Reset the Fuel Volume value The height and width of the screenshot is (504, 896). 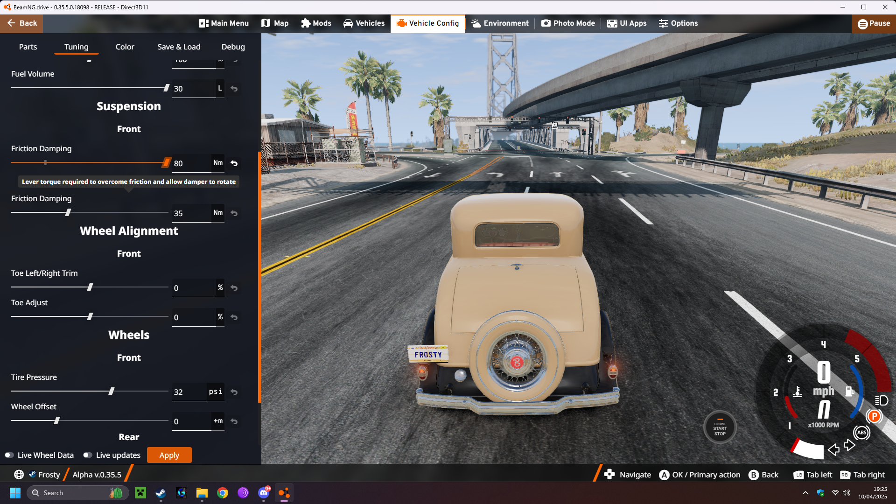(234, 89)
